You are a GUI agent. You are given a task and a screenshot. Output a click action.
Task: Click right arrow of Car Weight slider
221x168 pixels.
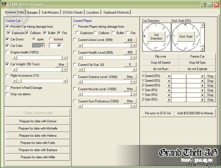pyautogui.click(x=65, y=69)
